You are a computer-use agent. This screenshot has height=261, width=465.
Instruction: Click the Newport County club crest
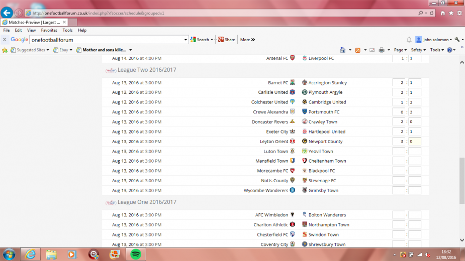click(304, 142)
